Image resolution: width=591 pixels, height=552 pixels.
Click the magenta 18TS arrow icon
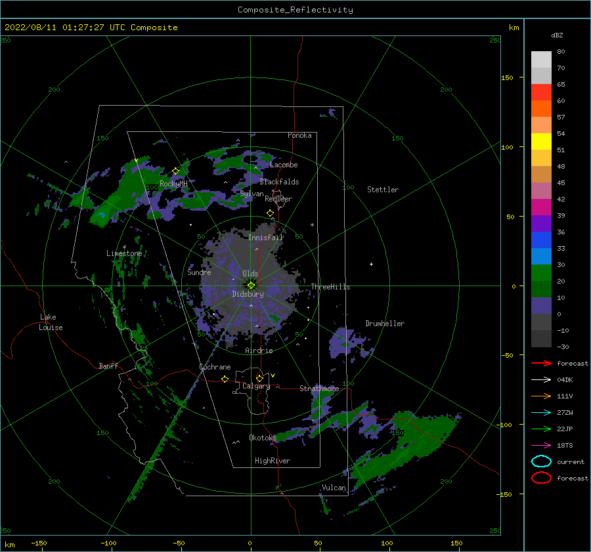tap(541, 446)
